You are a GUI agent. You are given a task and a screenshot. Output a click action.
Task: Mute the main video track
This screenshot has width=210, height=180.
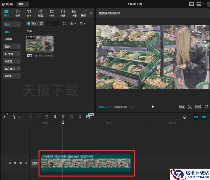pos(21,163)
